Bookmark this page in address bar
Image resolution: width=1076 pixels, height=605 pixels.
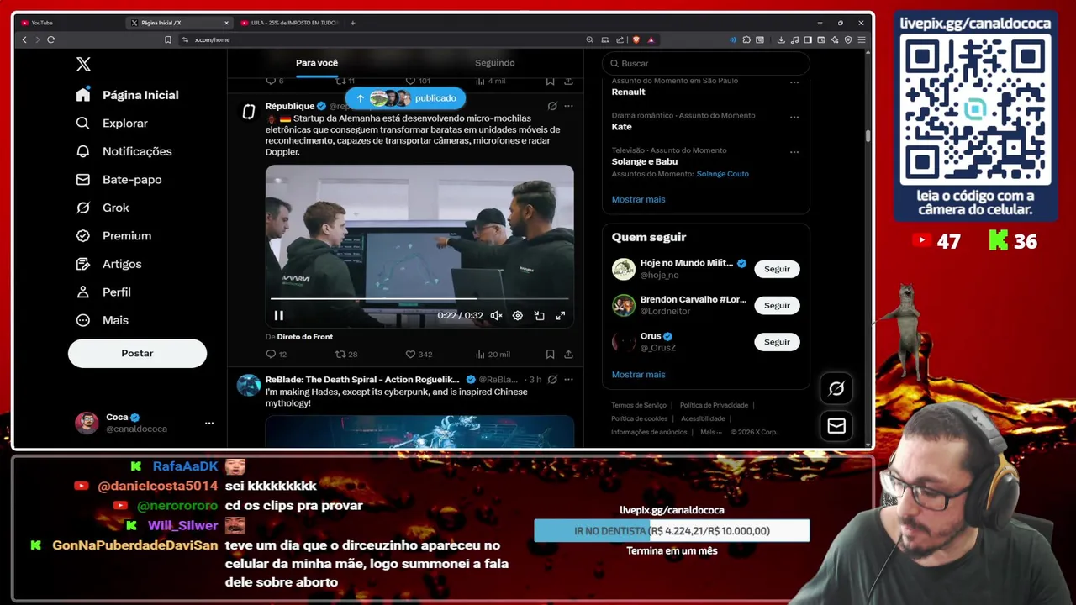tap(168, 39)
